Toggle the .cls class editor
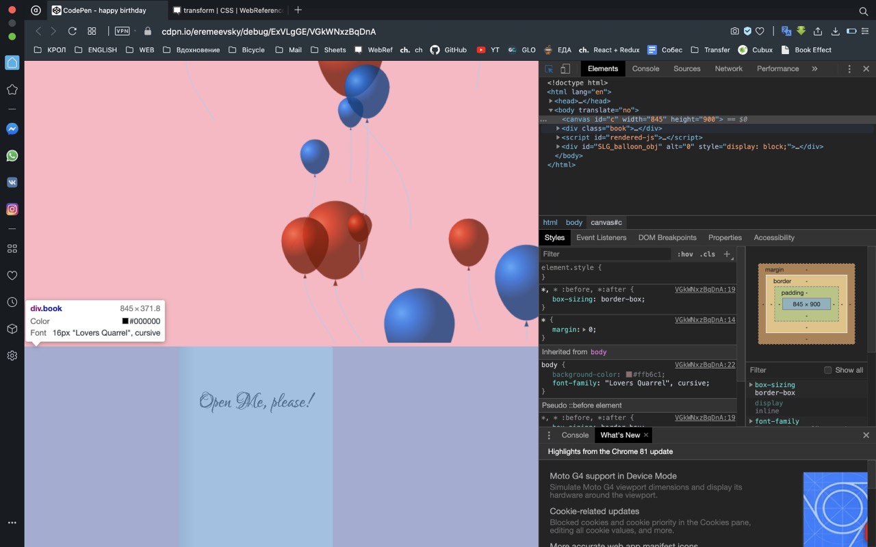This screenshot has width=876, height=547. tap(708, 254)
